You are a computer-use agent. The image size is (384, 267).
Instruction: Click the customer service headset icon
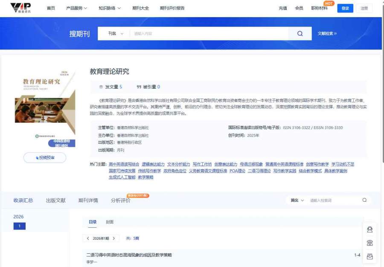click(369, 229)
